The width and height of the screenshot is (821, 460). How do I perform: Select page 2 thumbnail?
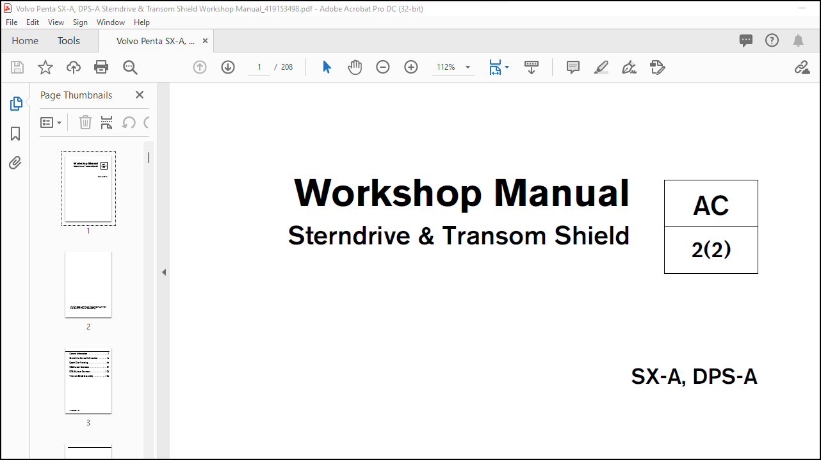[x=88, y=284]
